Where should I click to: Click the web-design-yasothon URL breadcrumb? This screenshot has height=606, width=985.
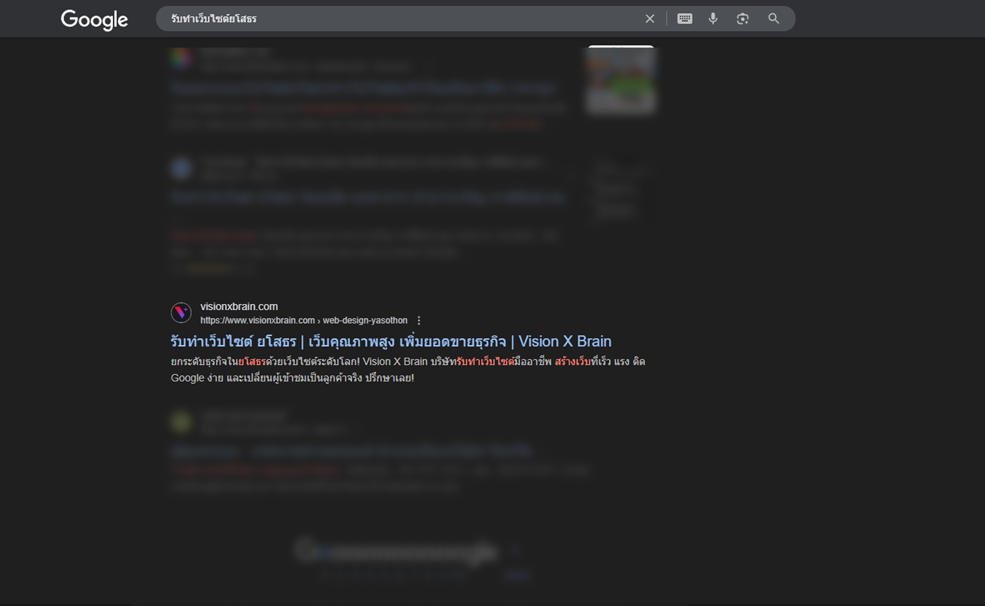304,320
